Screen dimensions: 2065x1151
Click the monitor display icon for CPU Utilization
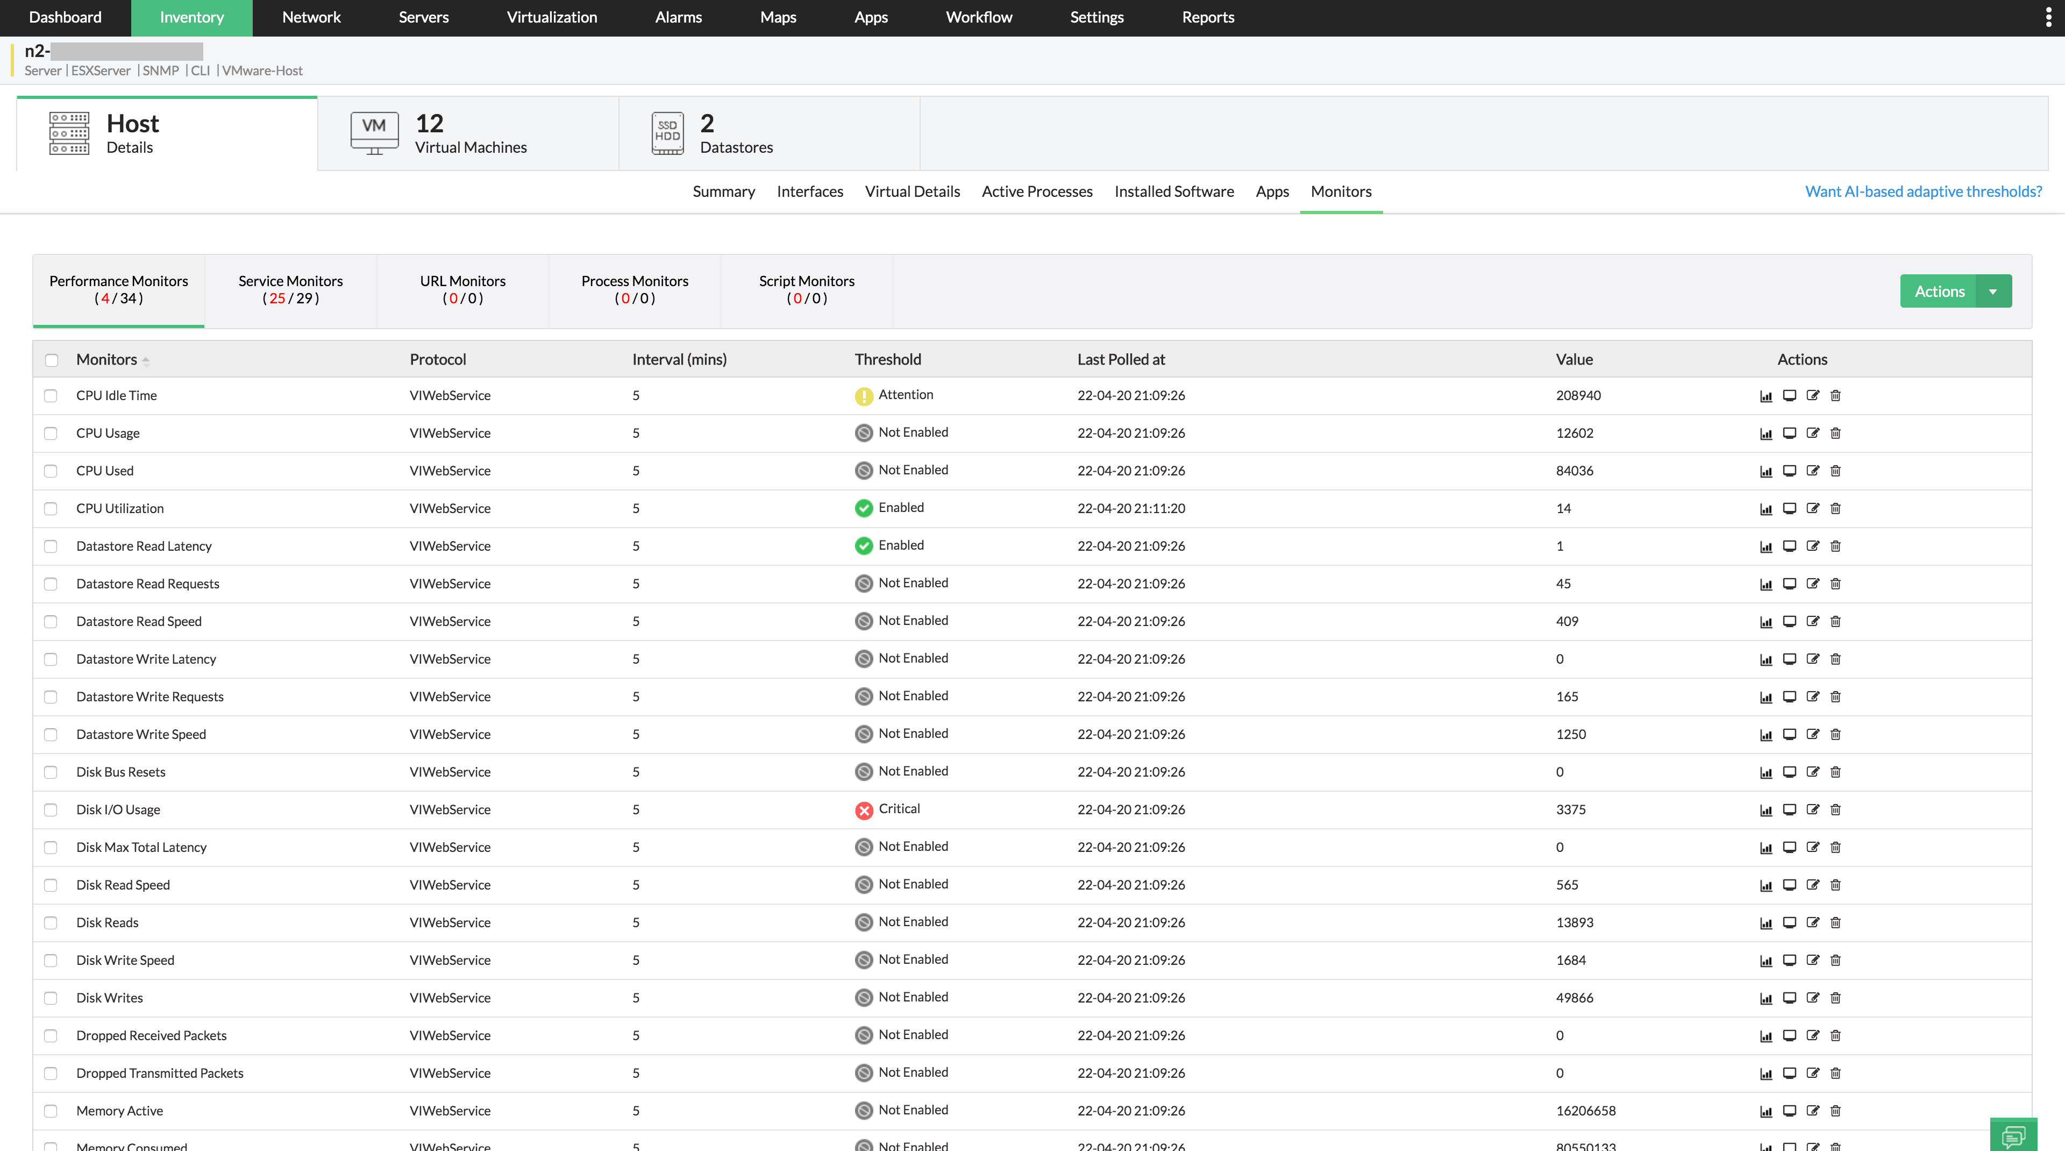[1789, 508]
